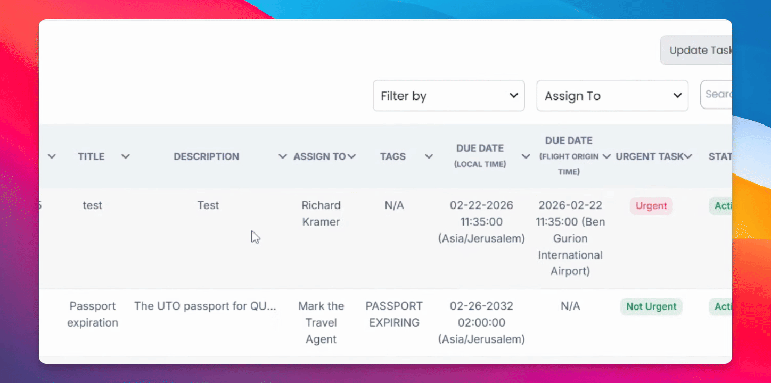Click the PASSPORT EXPIRING tag
The width and height of the screenshot is (771, 383).
394,314
